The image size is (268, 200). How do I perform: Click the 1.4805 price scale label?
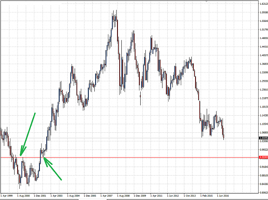(264, 38)
